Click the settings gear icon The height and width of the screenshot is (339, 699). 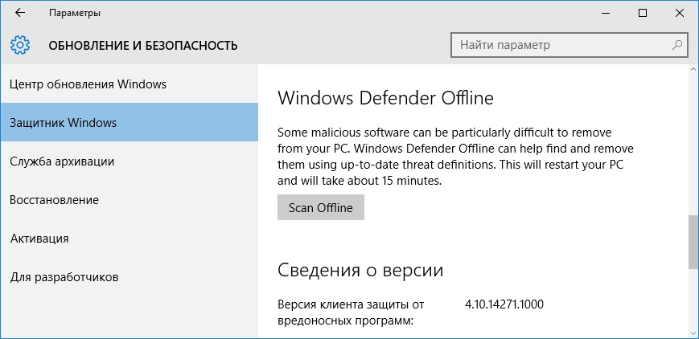click(x=19, y=46)
